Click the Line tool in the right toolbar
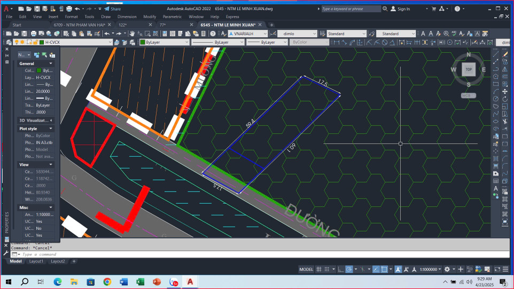This screenshot has height=289, width=514. [x=496, y=54]
